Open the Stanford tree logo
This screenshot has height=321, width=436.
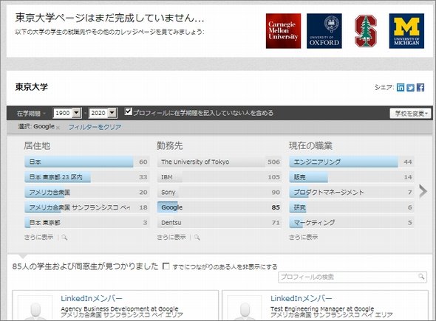pyautogui.click(x=365, y=31)
